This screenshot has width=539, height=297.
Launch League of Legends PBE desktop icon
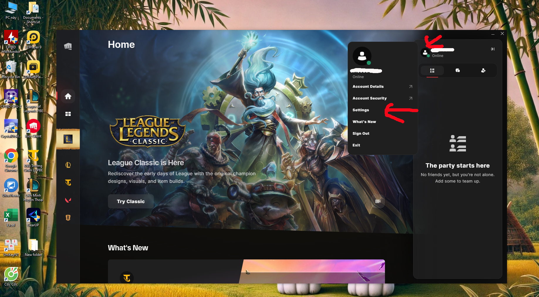click(x=33, y=101)
